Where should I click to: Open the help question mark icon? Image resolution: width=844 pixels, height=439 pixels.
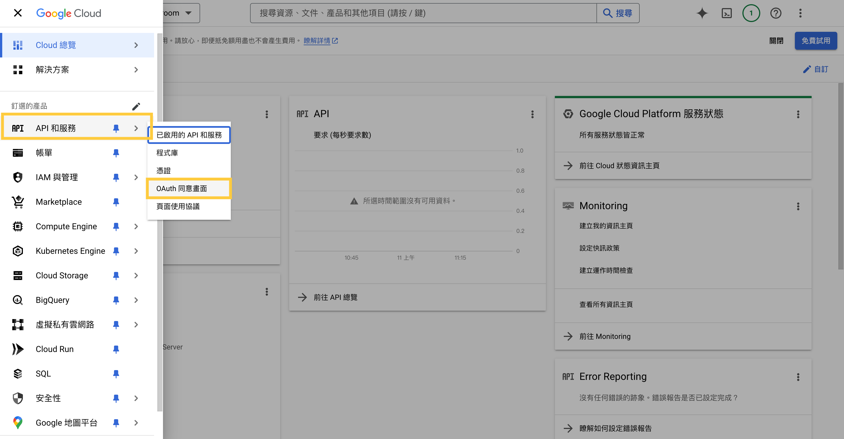pyautogui.click(x=776, y=13)
